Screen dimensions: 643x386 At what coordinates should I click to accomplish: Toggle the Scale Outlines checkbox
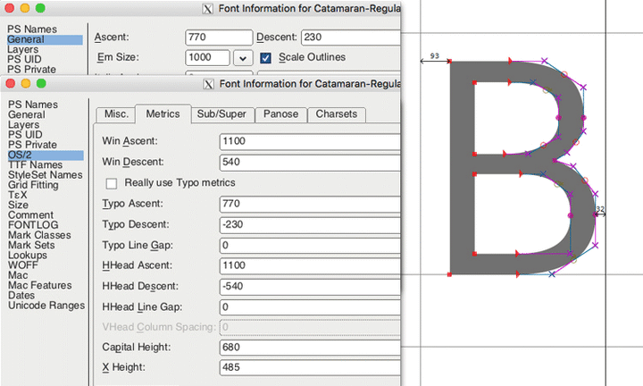(265, 57)
